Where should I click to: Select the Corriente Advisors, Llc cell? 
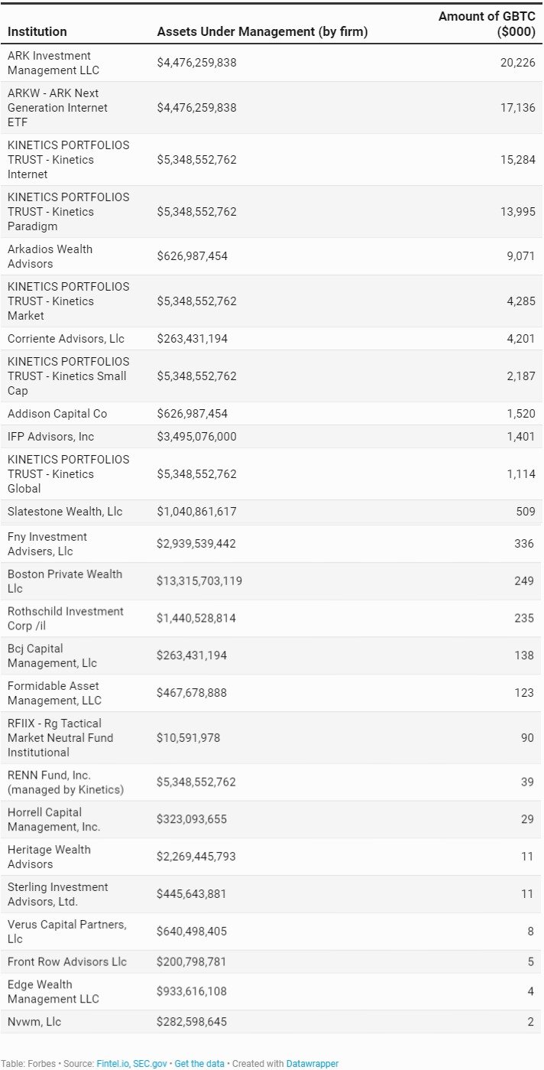(66, 338)
